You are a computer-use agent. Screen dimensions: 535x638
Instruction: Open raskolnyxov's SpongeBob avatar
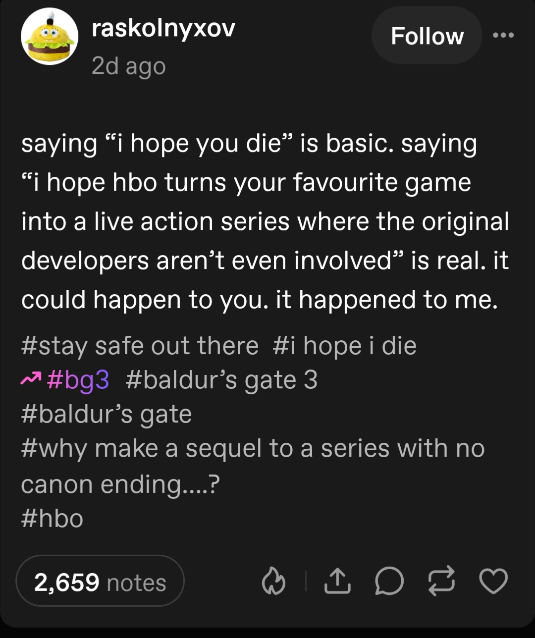pos(50,37)
